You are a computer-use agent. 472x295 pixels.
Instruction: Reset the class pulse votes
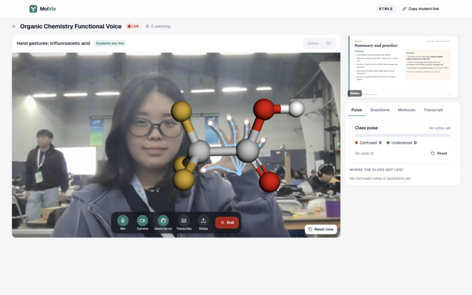439,154
